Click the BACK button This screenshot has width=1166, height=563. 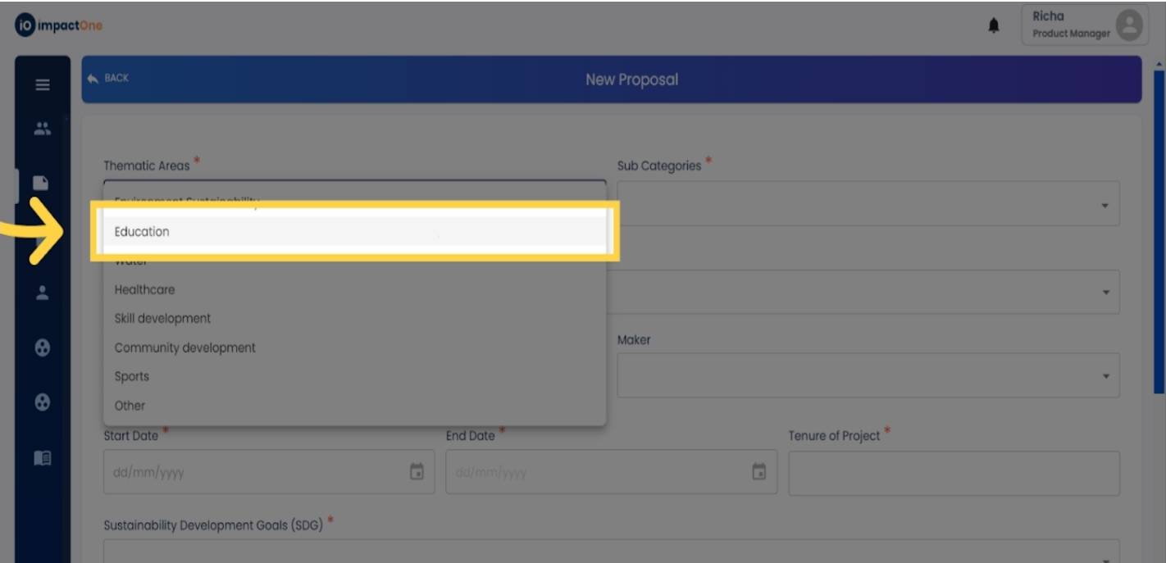click(x=108, y=79)
